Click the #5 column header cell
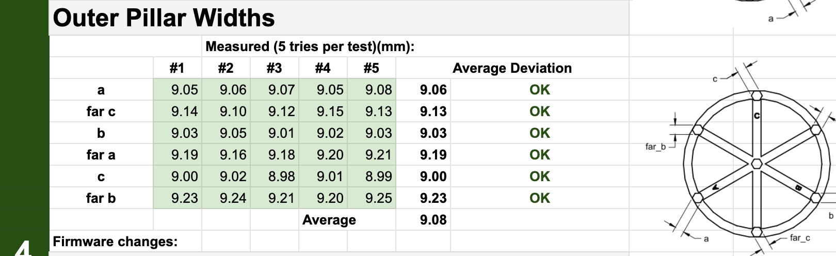The height and width of the screenshot is (256, 836). 371,68
